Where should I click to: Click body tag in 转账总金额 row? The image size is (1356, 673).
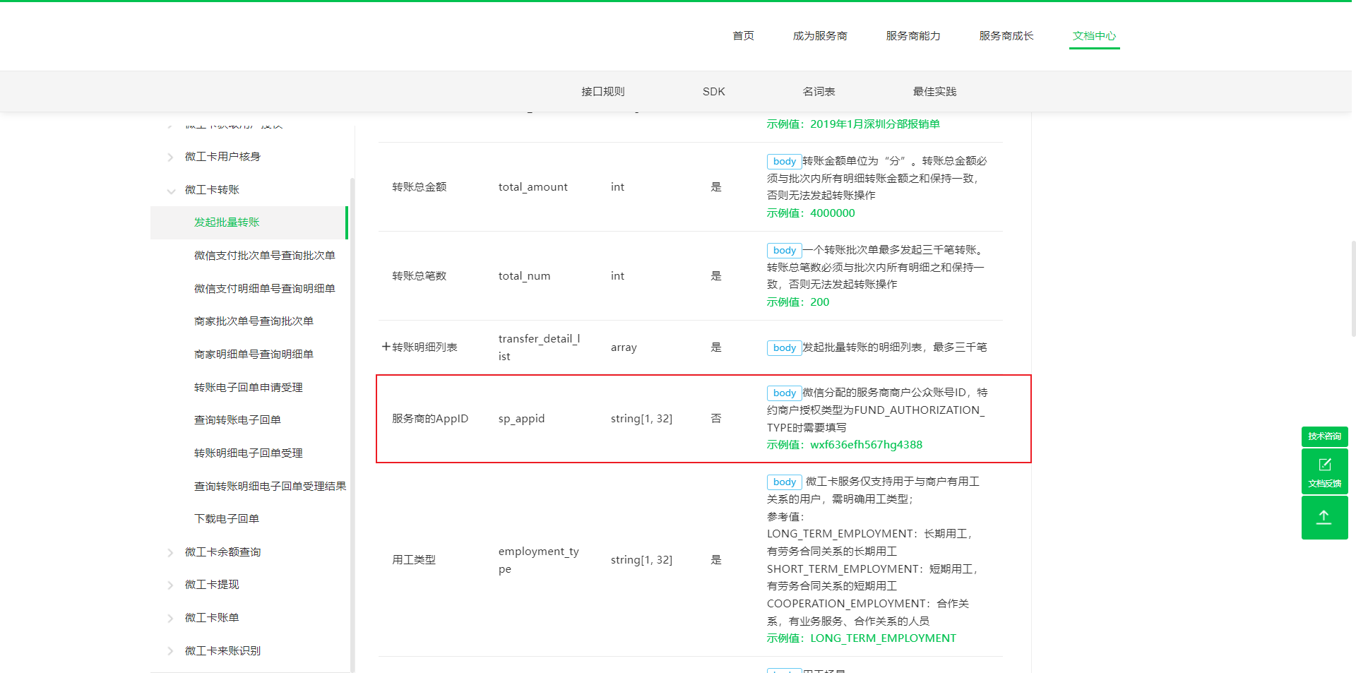pos(784,161)
